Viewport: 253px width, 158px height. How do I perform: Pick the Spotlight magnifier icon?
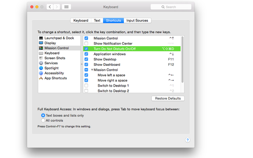(x=41, y=68)
